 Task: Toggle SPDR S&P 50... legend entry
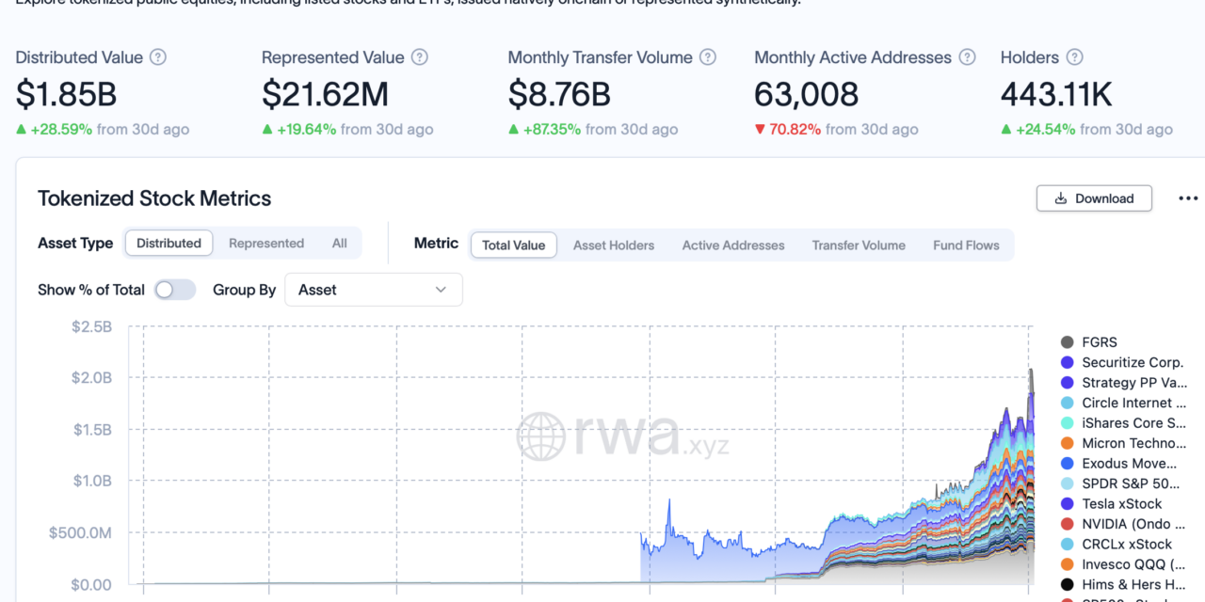[1119, 483]
